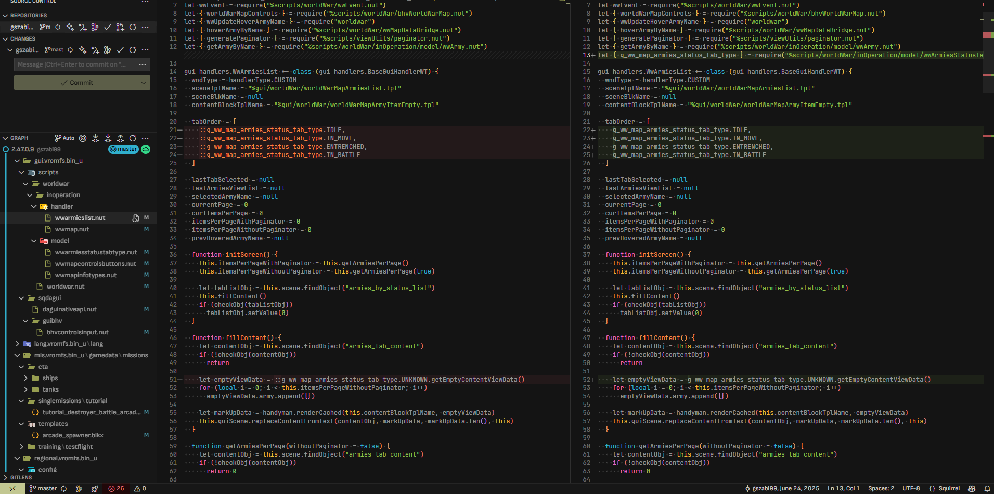
Task: Click the Graph go-to-current target icon
Action: [x=83, y=138]
